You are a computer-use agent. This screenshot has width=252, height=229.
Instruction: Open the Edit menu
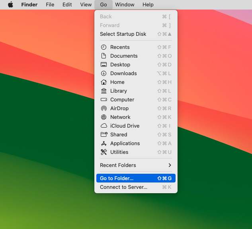coord(67,4)
